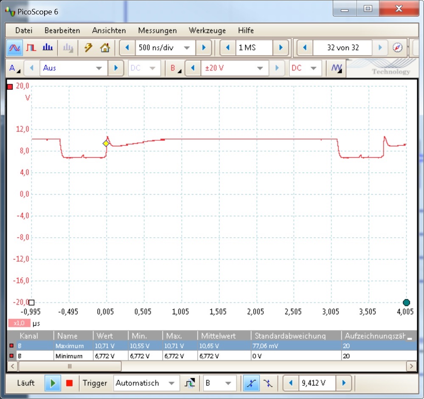Open channel A options
Image resolution: width=424 pixels, height=399 pixels.
[14, 68]
